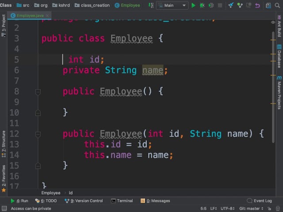Image resolution: width=283 pixels, height=212 pixels.
Task: Place cursor on 'this.name = name;' line
Action: tap(128, 155)
